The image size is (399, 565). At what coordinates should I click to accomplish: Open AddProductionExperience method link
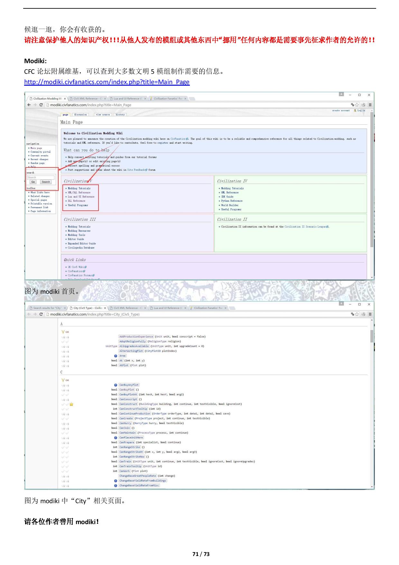[136, 337]
